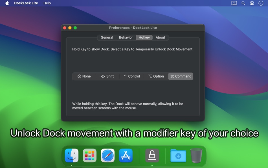Click the download tray icon in menu bar

(x=234, y=3)
